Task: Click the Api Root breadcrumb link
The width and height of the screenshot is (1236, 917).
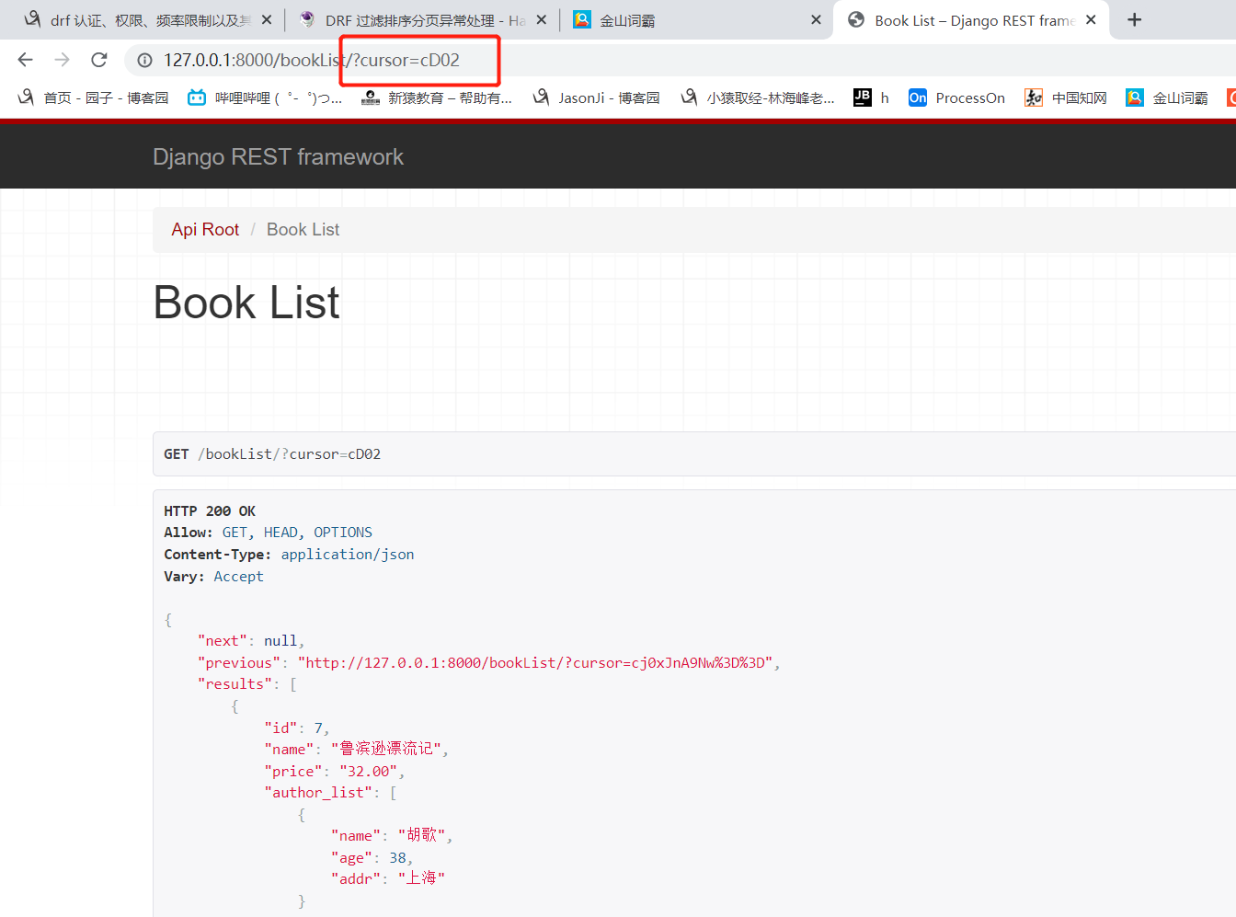Action: pos(205,230)
